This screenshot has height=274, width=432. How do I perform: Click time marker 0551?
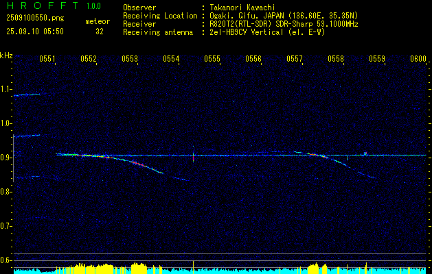47,58
